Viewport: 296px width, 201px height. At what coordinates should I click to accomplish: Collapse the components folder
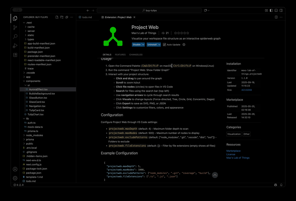pos(24,81)
